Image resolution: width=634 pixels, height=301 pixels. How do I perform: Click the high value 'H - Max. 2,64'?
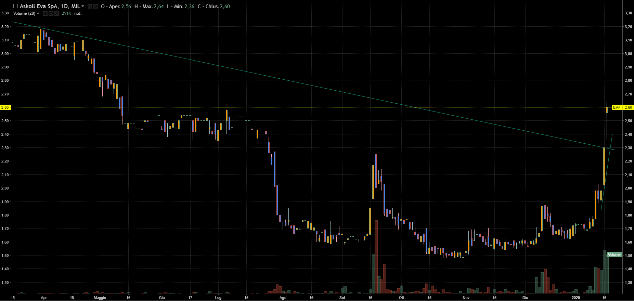(149, 6)
